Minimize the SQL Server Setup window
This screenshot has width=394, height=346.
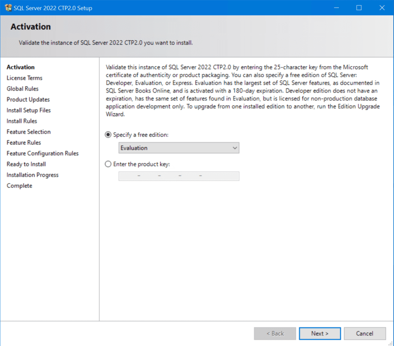(x=336, y=8)
